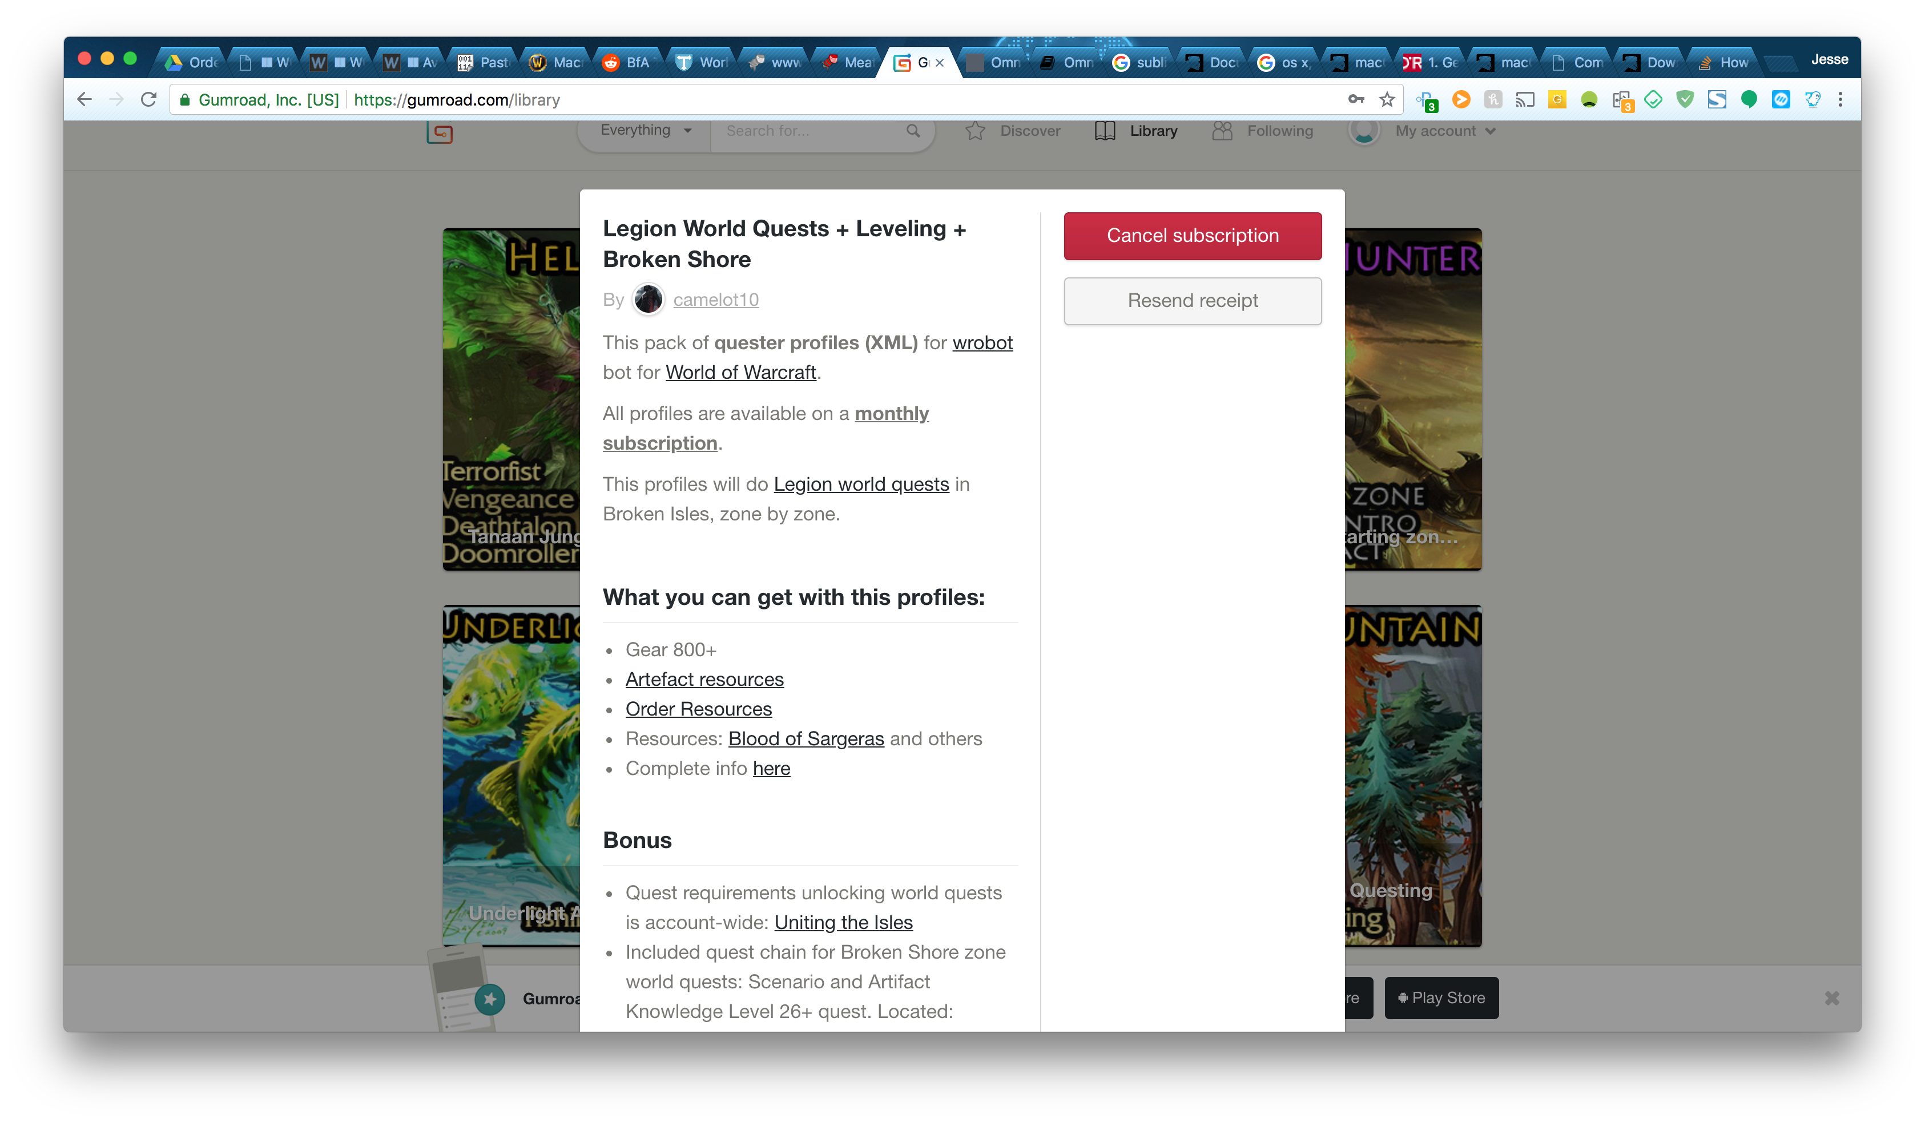Click the blue S extension icon

click(1717, 99)
